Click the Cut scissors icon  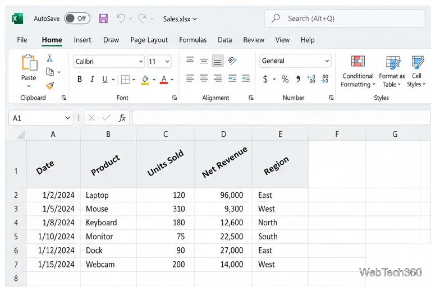pyautogui.click(x=50, y=58)
